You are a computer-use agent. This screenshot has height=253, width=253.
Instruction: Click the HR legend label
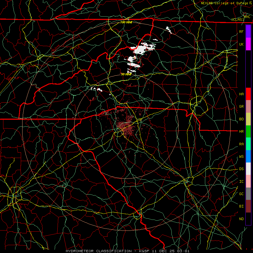(241, 132)
